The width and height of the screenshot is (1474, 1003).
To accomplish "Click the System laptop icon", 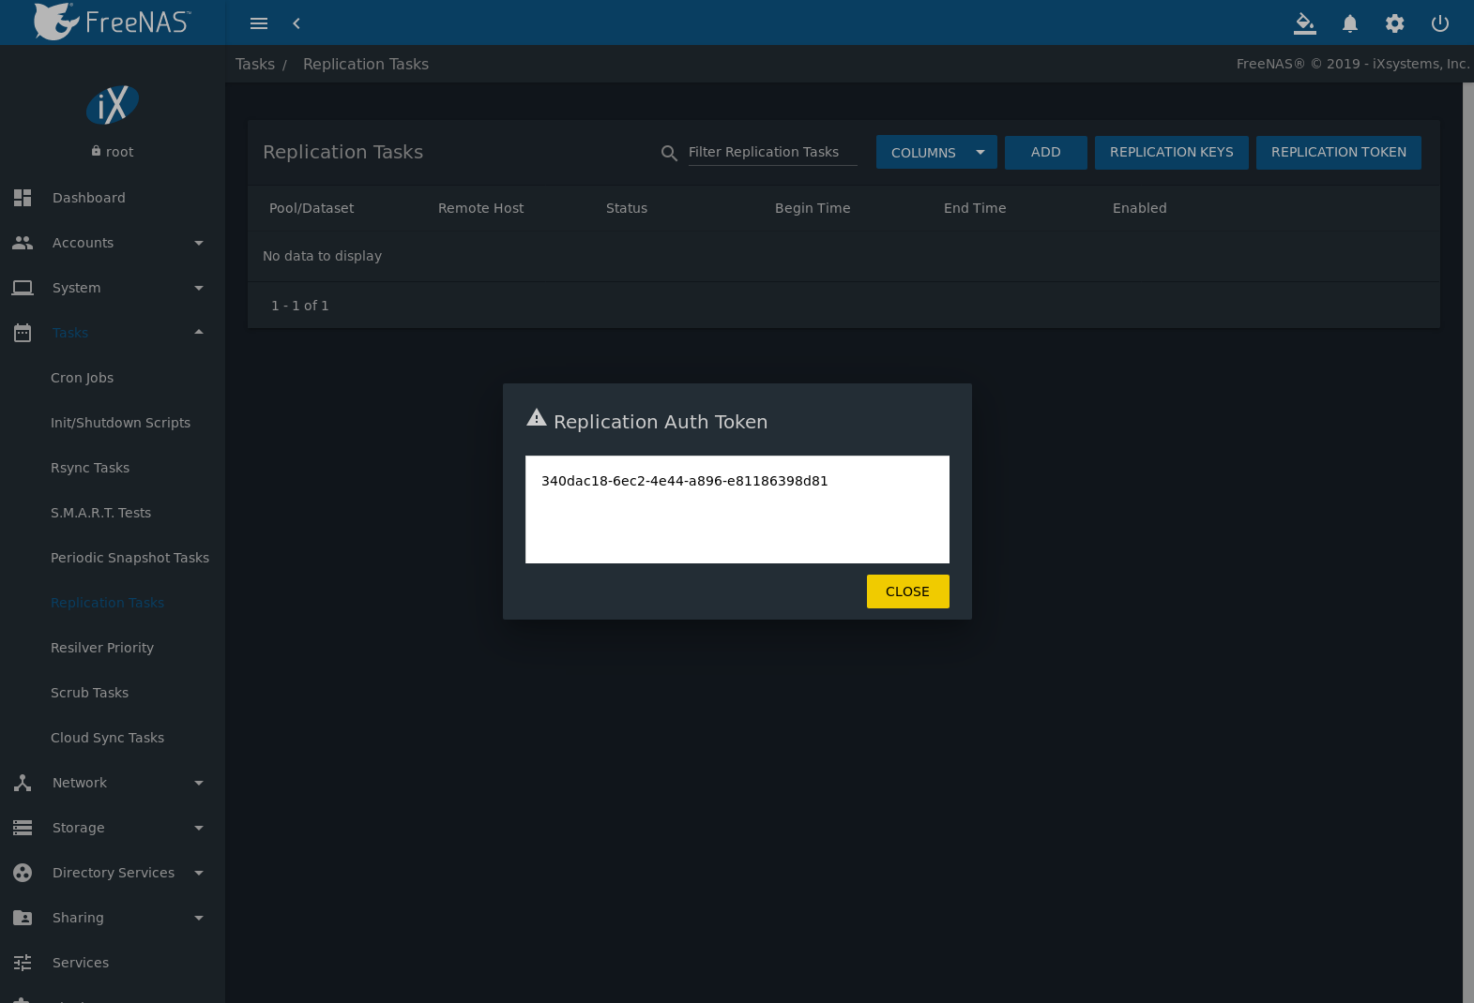I will click(23, 288).
